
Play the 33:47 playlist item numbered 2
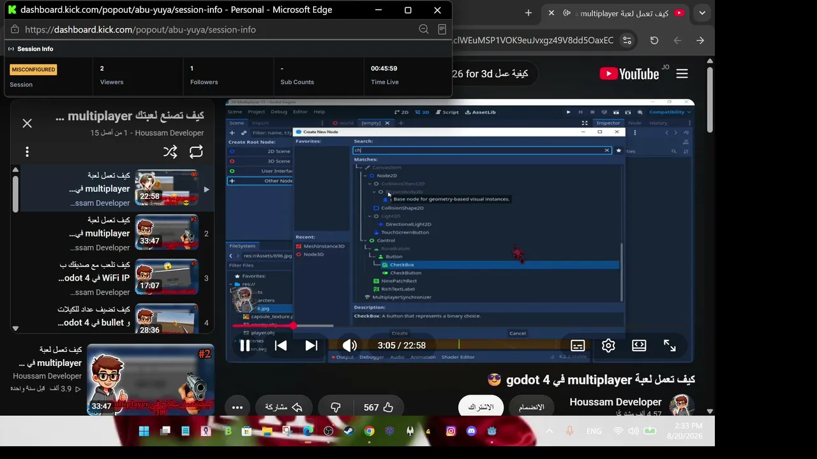click(x=167, y=233)
